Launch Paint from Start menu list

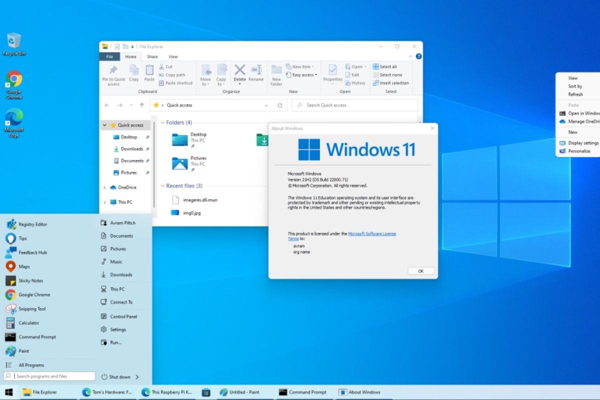click(x=18, y=351)
